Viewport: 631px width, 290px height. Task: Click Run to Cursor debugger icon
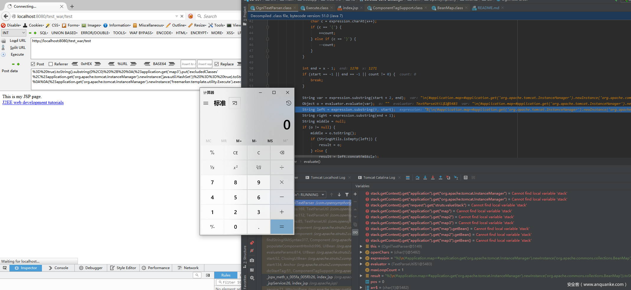pos(456,178)
